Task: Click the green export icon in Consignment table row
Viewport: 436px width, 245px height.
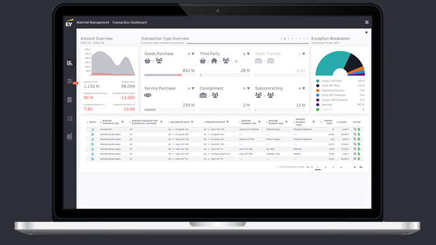Action: (359, 129)
